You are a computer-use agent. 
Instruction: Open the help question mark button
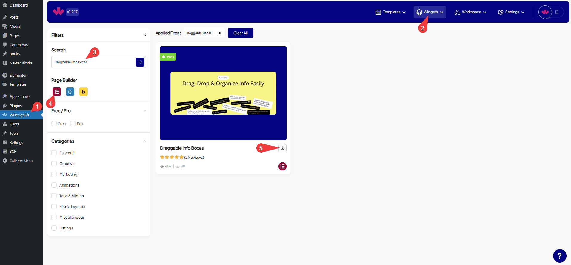[x=560, y=256]
